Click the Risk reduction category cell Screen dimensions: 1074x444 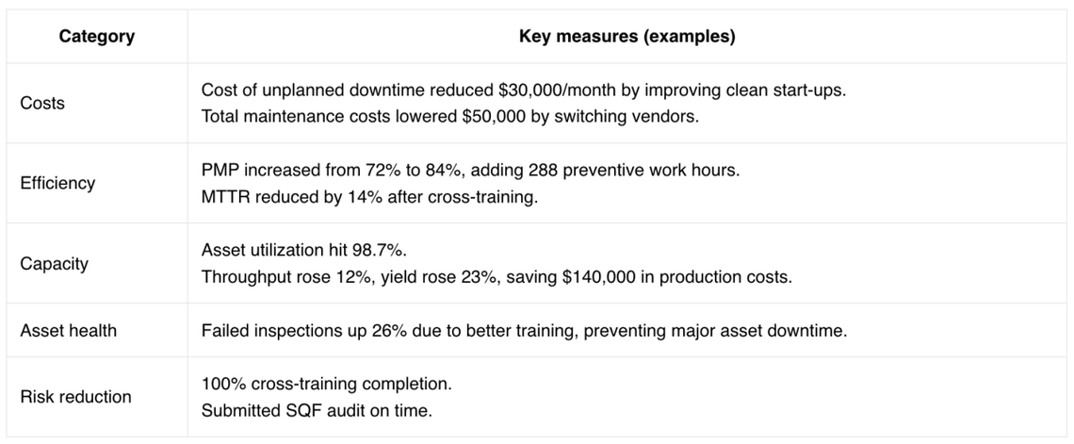(x=75, y=397)
